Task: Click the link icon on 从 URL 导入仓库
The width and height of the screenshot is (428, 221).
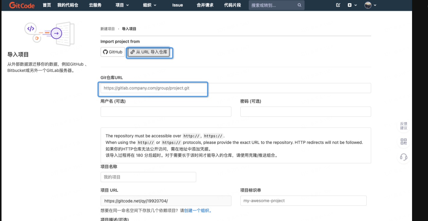Action: point(133,51)
